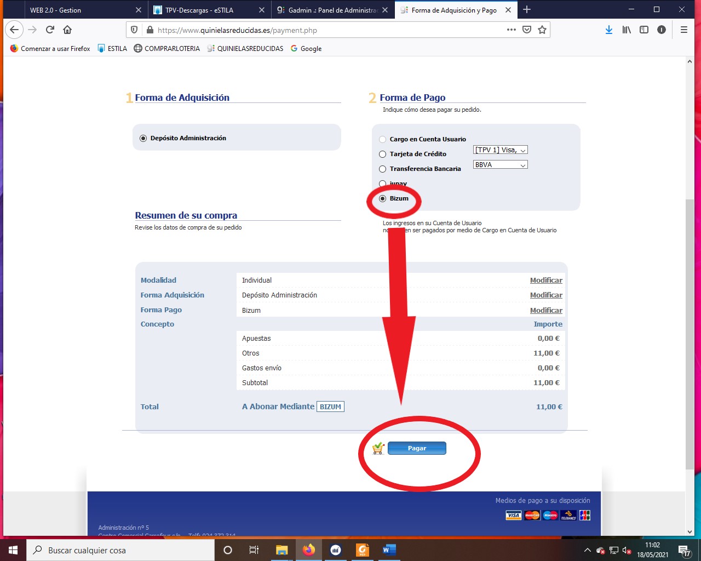Choose Cargo en Cuenta Usuario payment option
This screenshot has height=561, width=701.
coord(383,139)
